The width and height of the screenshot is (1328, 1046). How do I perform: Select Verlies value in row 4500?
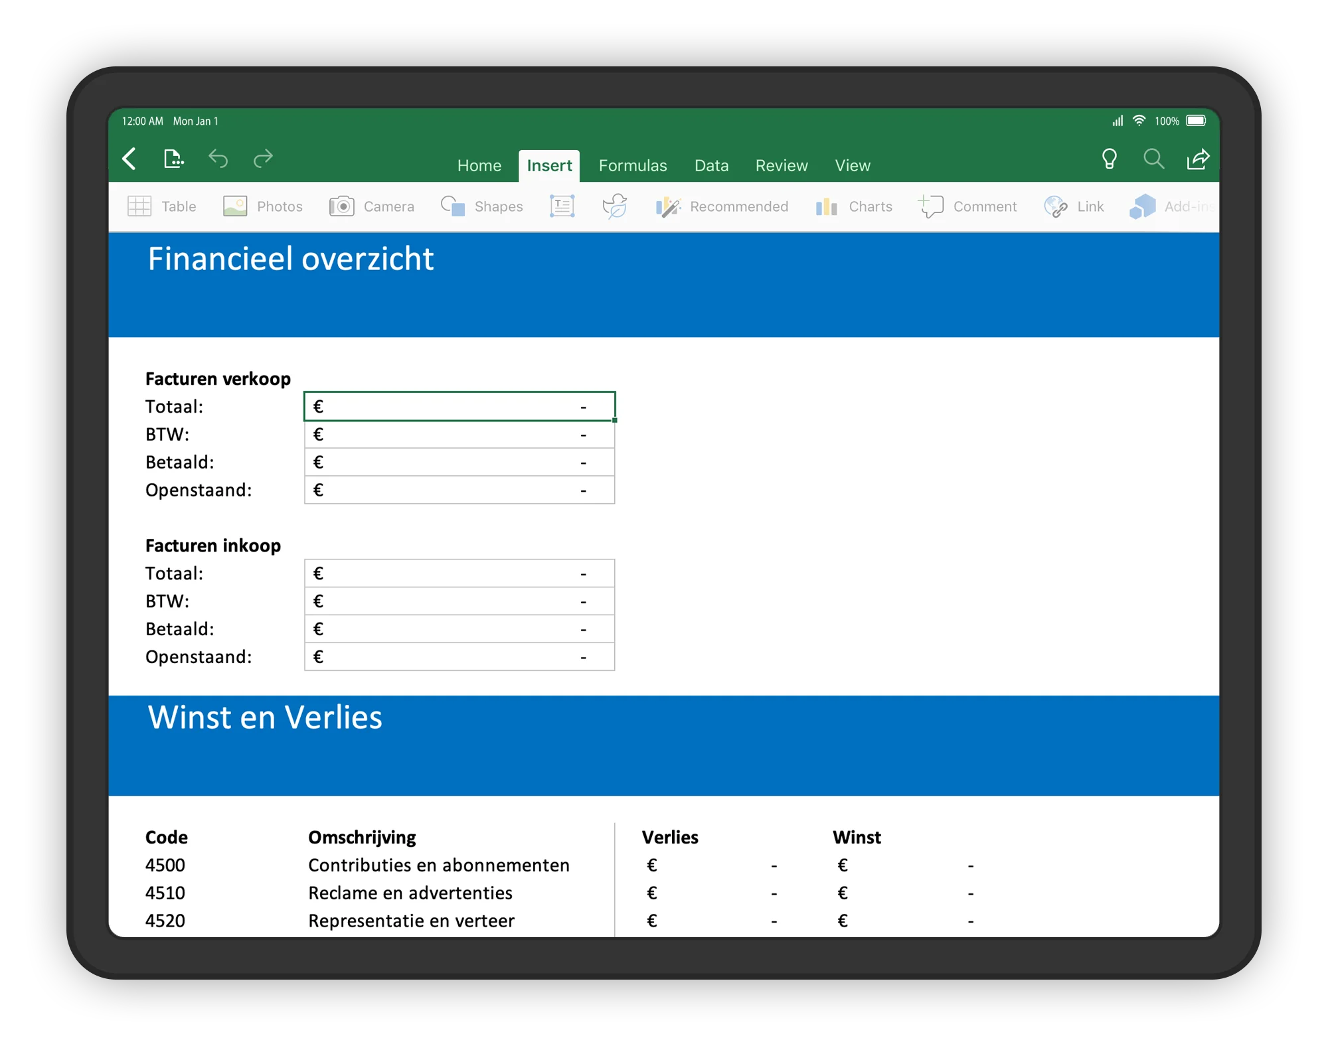click(x=712, y=865)
